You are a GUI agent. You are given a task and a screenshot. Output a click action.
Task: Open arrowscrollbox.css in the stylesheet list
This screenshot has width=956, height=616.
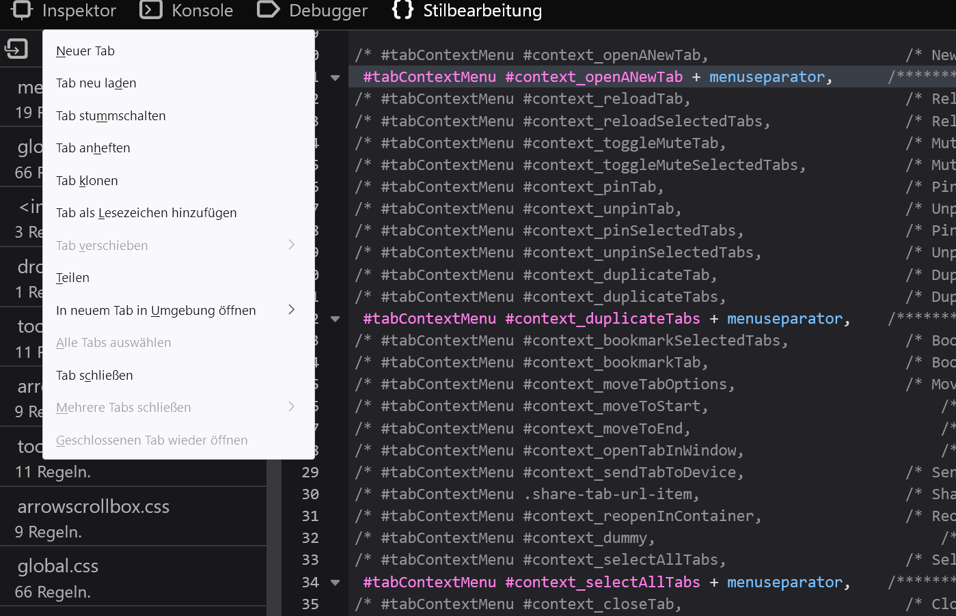tap(94, 507)
